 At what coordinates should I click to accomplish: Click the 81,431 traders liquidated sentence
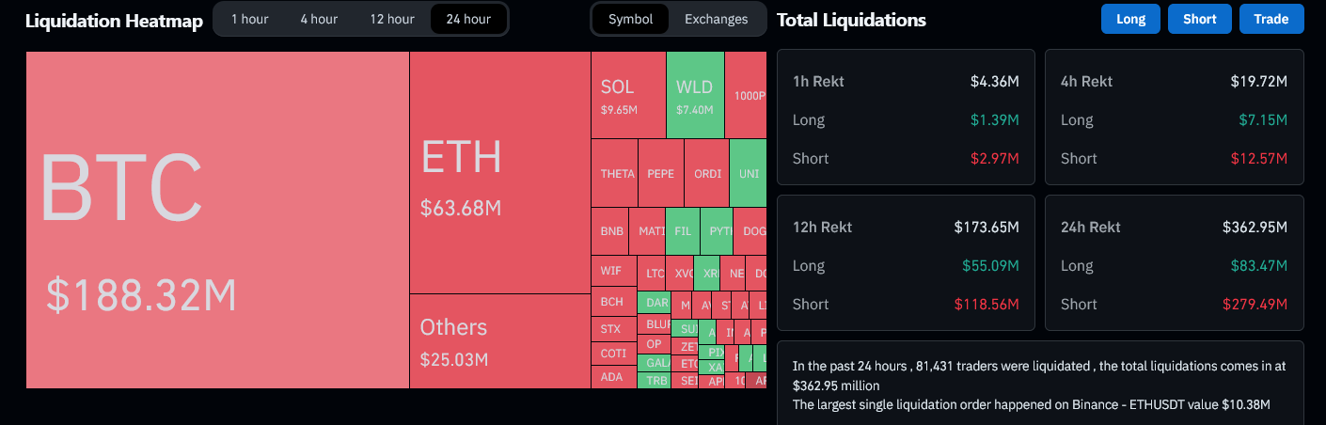click(1038, 375)
